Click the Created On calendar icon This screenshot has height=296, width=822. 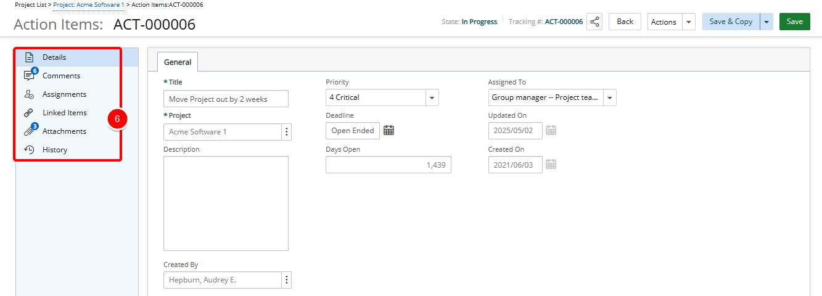pos(551,164)
